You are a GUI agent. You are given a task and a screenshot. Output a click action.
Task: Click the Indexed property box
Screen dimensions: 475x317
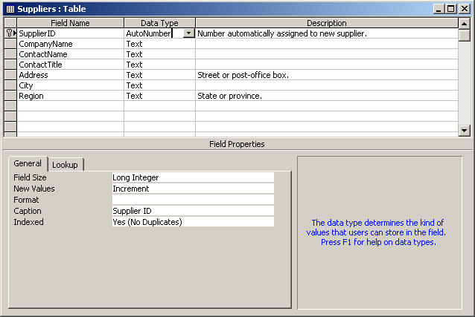point(193,222)
